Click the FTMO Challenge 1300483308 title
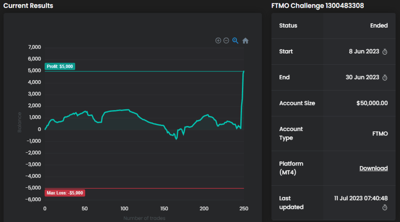 (317, 6)
